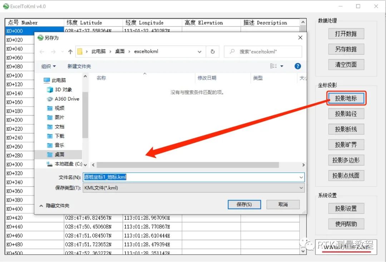Image resolution: width=386 pixels, height=262 pixels.
Task: Click the 投影断线 button
Action: pos(346,129)
